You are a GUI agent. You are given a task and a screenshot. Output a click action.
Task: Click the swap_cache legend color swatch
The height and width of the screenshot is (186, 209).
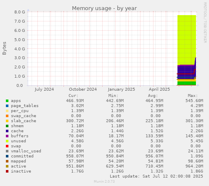click(x=7, y=116)
